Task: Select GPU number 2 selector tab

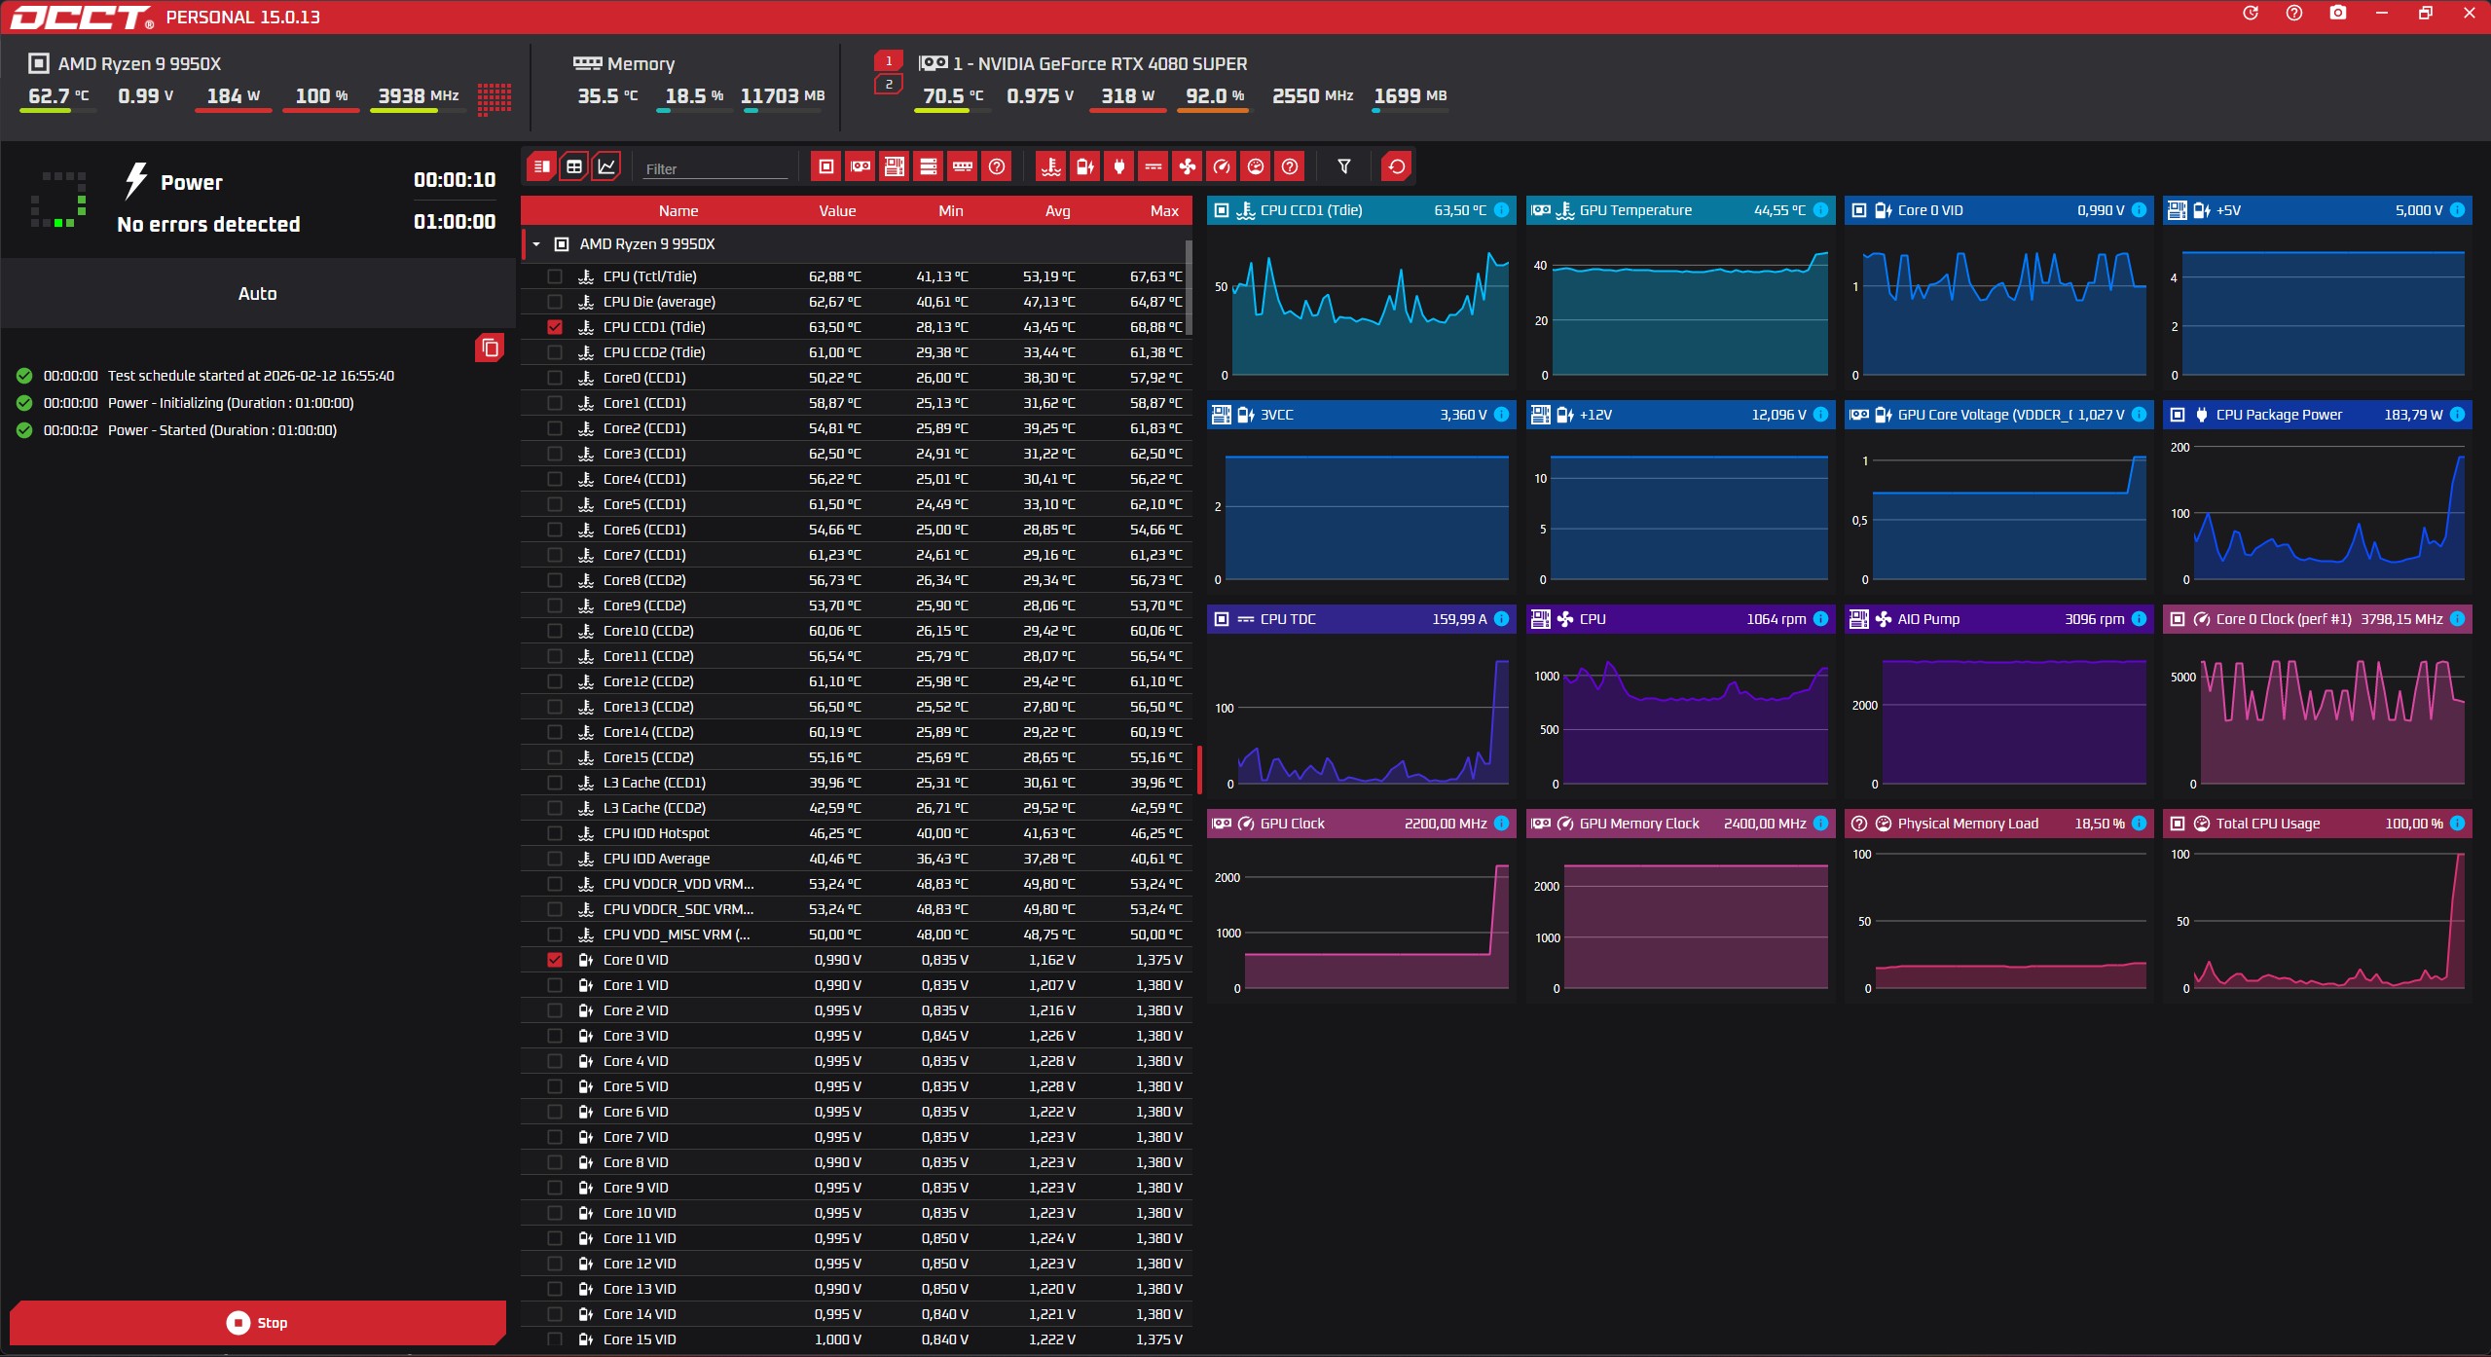Action: coord(888,85)
